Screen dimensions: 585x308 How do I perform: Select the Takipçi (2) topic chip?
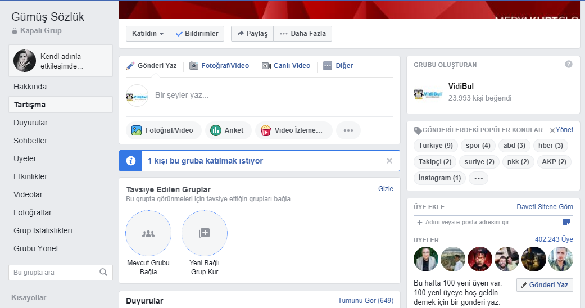[x=434, y=162]
